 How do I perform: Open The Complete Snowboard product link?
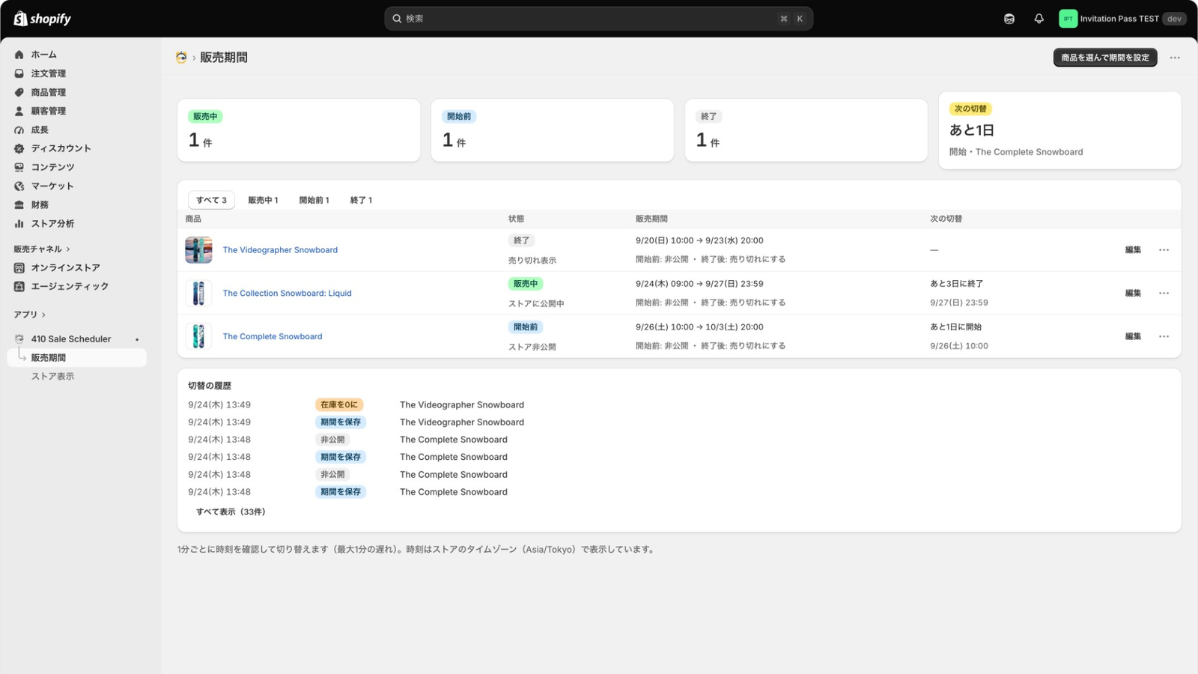273,337
